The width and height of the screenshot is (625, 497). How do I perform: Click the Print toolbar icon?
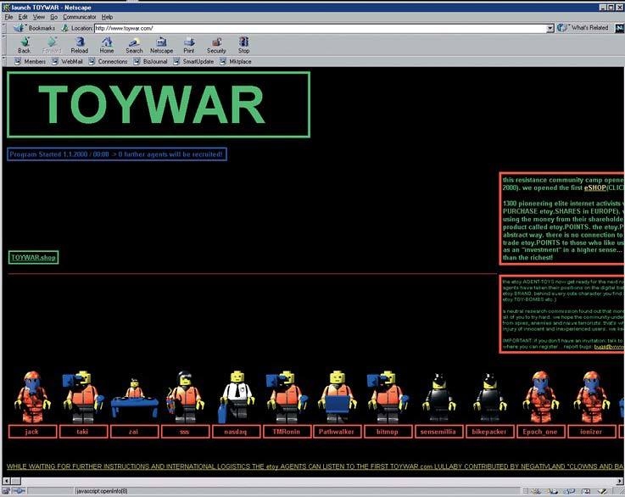[x=188, y=44]
